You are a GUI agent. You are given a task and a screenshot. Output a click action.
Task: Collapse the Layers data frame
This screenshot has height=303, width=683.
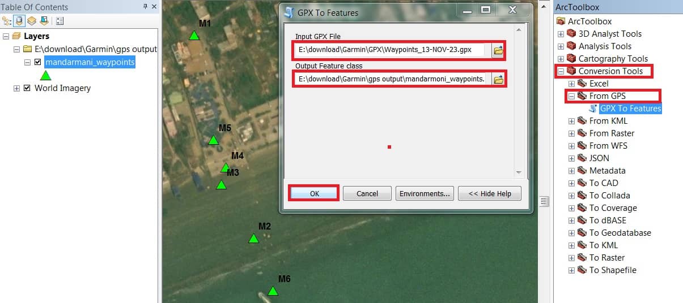tap(6, 36)
